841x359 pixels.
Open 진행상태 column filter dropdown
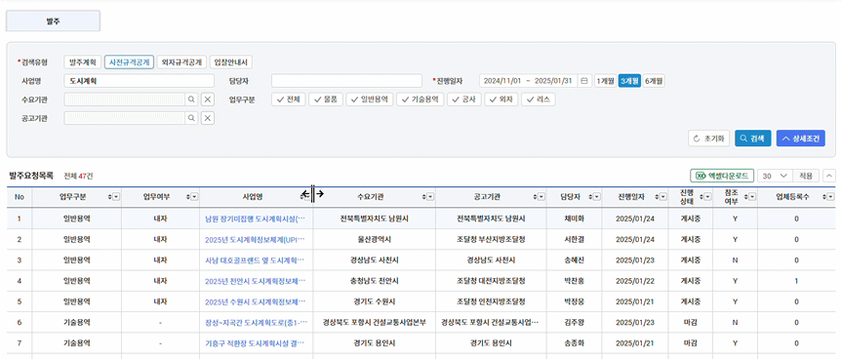point(708,197)
